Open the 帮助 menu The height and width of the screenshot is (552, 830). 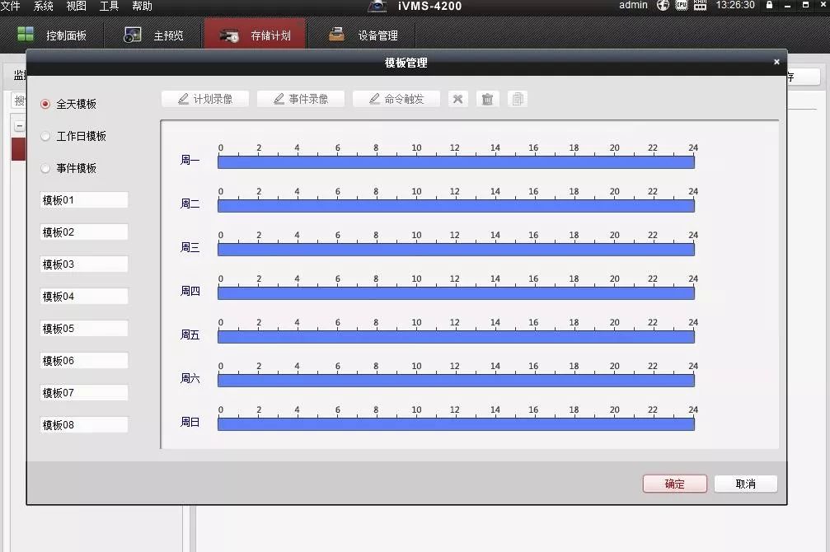pyautogui.click(x=142, y=6)
